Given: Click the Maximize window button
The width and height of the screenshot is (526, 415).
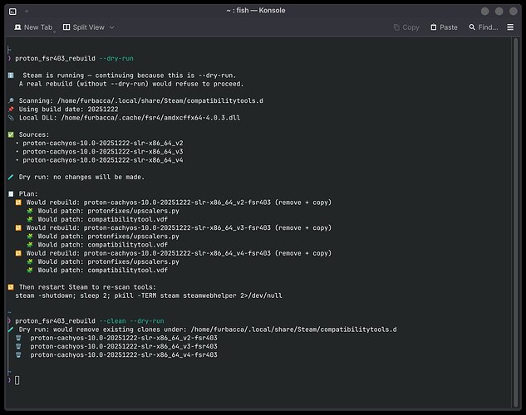Looking at the screenshot, I should [x=499, y=12].
